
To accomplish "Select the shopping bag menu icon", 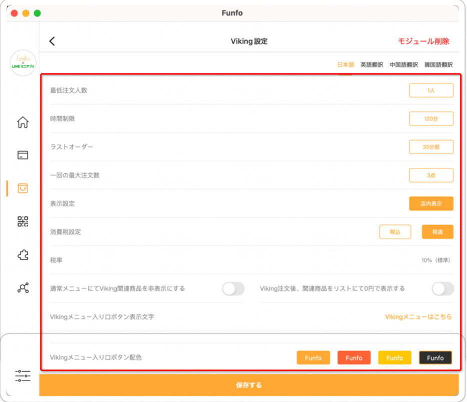I will coord(22,188).
